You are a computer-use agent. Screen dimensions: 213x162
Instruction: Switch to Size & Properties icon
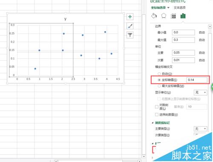click(173, 16)
